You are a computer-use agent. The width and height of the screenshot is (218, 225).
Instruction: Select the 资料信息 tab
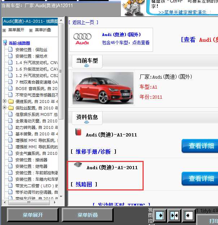[x=87, y=118]
